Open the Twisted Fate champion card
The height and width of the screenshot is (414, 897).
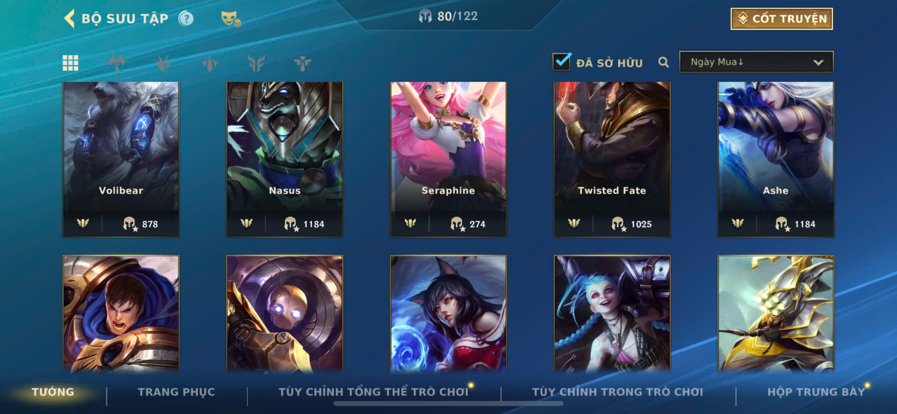(x=612, y=159)
